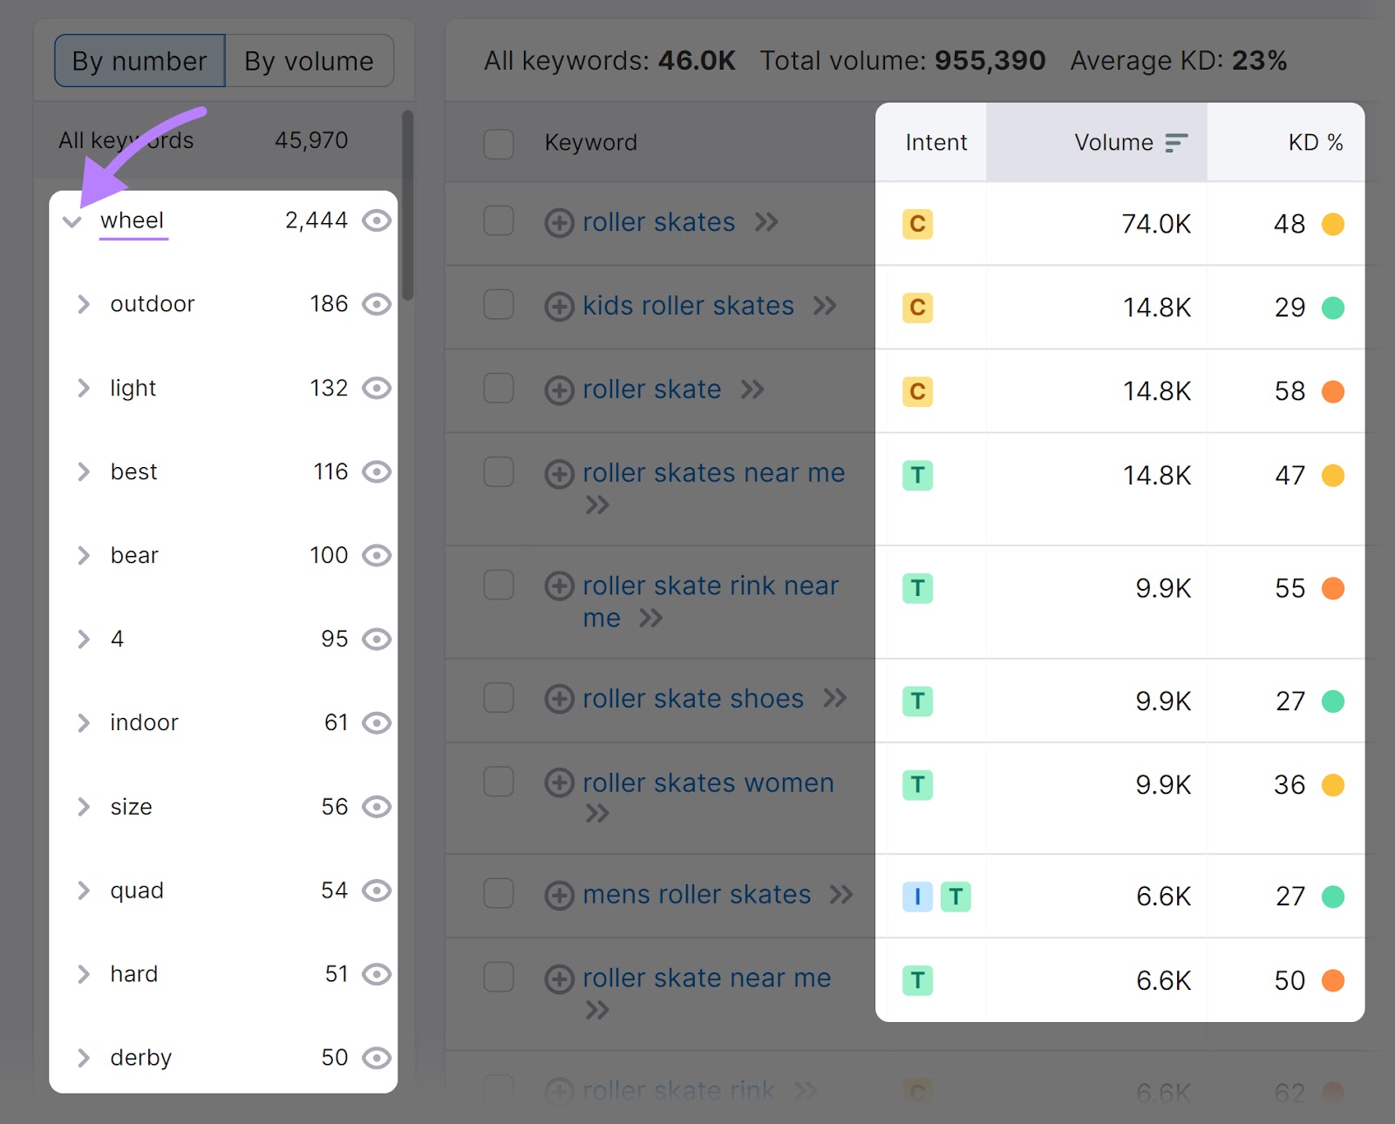Viewport: 1395px width, 1124px height.
Task: Select the "By number" tab
Action: (x=139, y=60)
